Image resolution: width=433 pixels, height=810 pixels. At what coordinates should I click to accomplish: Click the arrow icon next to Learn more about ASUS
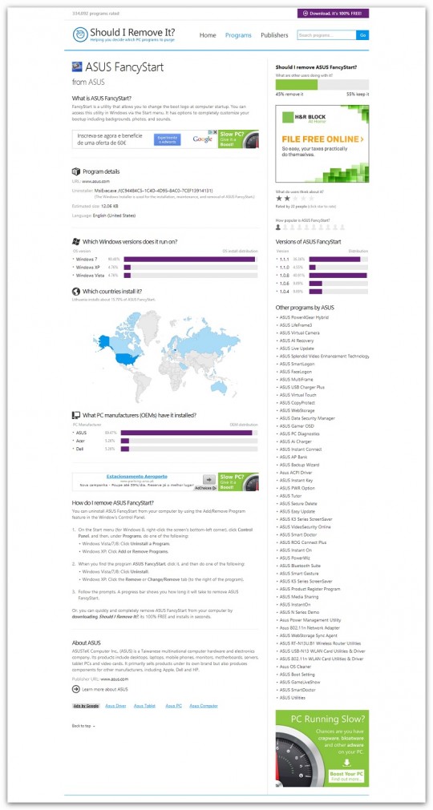pyautogui.click(x=76, y=689)
